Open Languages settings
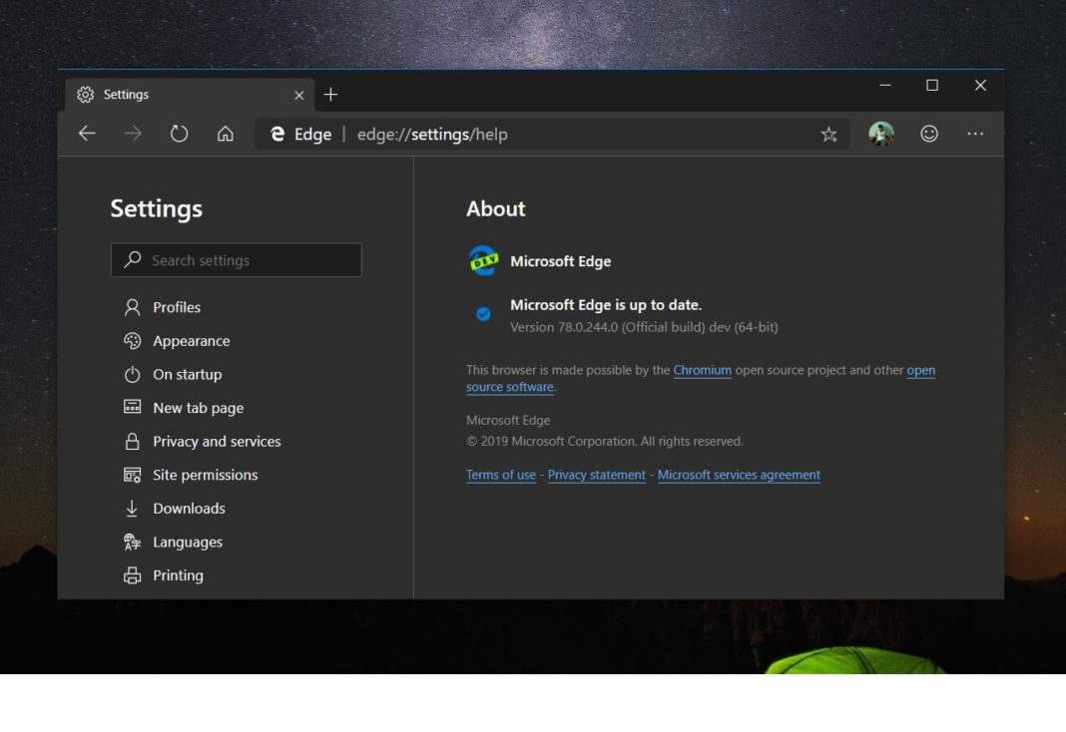 (x=188, y=542)
